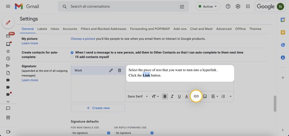
Task: Expand the More labels chevron in sidebar
Action: click(x=8, y=101)
